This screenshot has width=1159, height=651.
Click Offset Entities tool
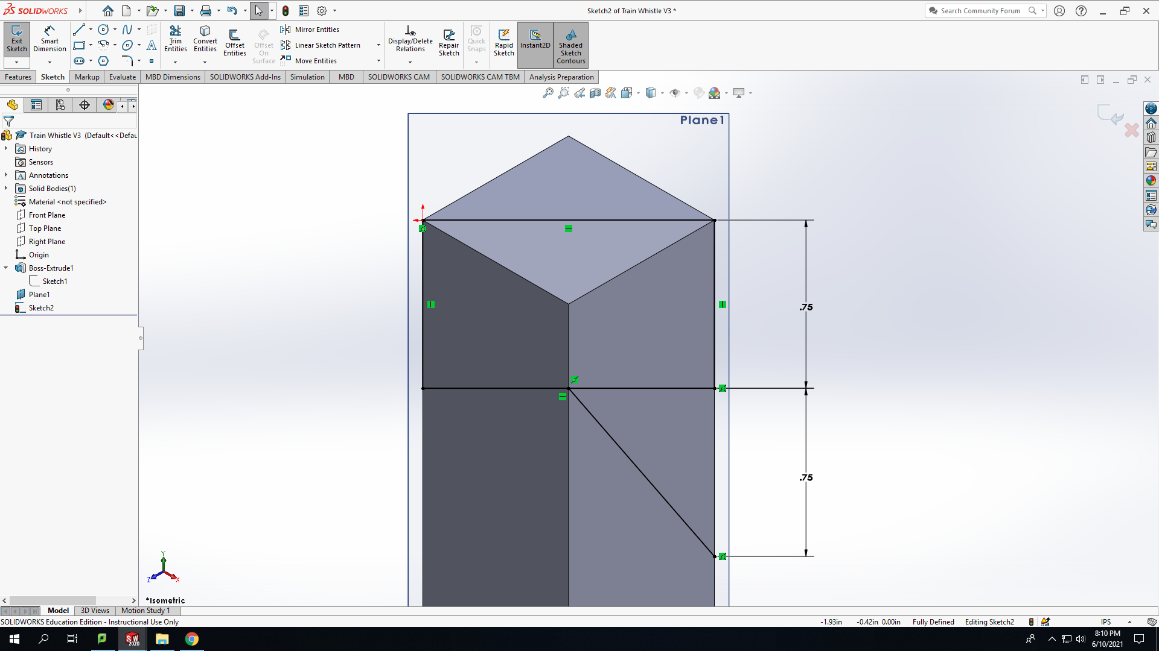234,42
